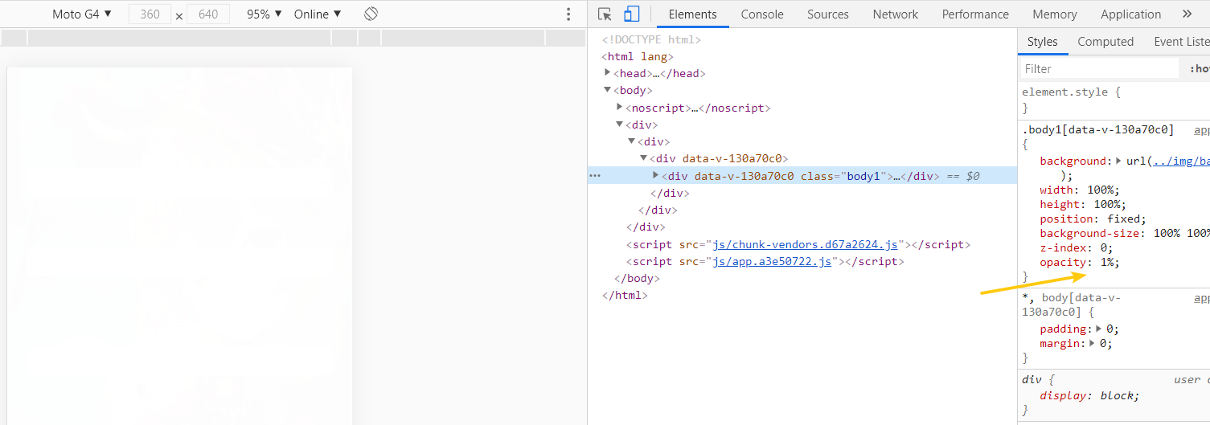Image resolution: width=1210 pixels, height=425 pixels.
Task: Open the app.a3e50722.js script link
Action: point(772,261)
